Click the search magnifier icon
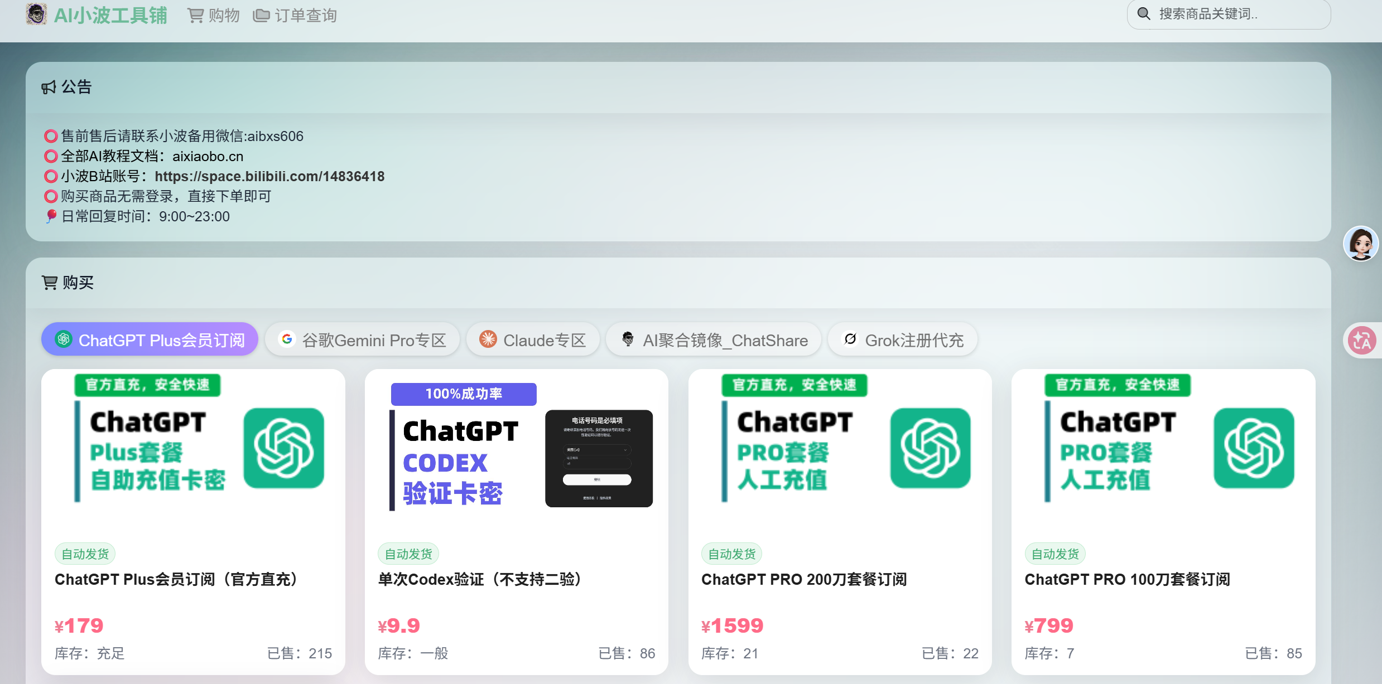The width and height of the screenshot is (1382, 684). 1143,14
